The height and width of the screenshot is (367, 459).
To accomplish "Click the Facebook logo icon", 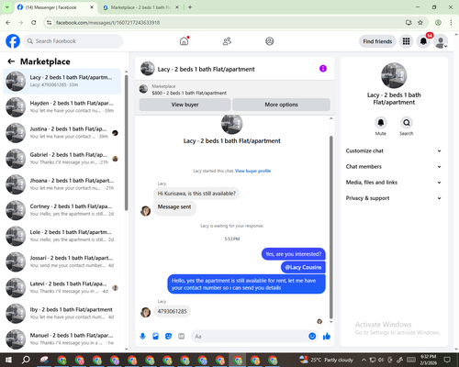I will coord(13,41).
